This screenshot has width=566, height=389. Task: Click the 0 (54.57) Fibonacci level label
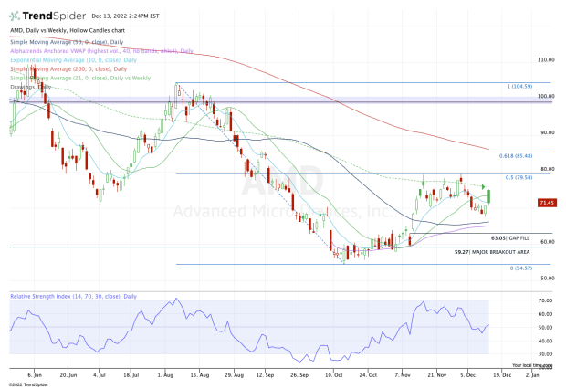[x=519, y=269]
